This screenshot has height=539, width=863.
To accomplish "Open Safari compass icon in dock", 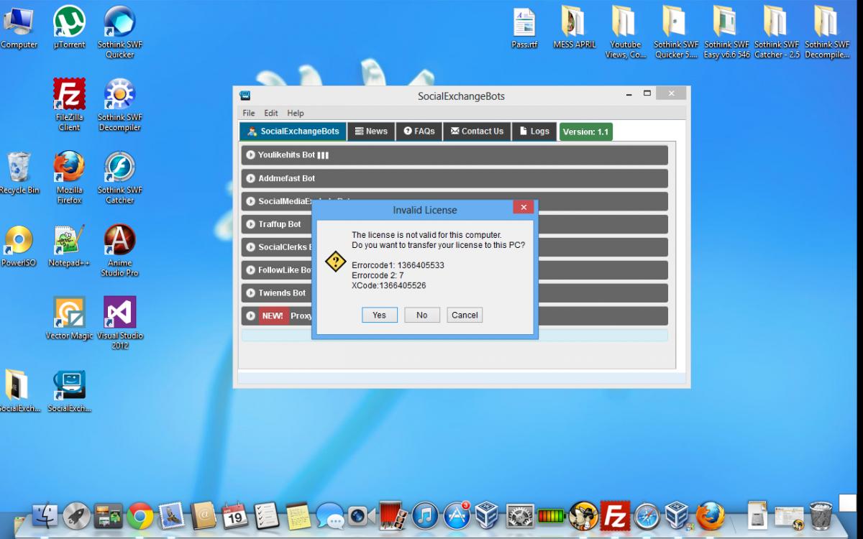I will pos(647,515).
